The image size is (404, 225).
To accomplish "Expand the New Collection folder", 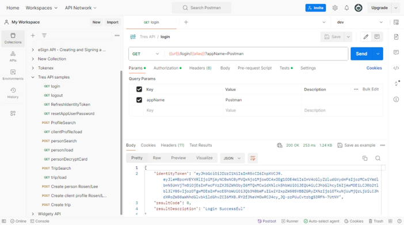I will click(33, 59).
